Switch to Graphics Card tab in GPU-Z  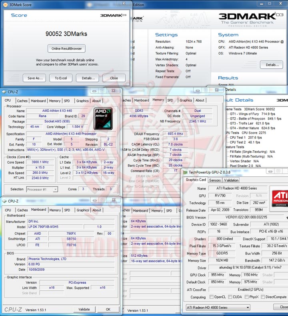tap(196, 180)
